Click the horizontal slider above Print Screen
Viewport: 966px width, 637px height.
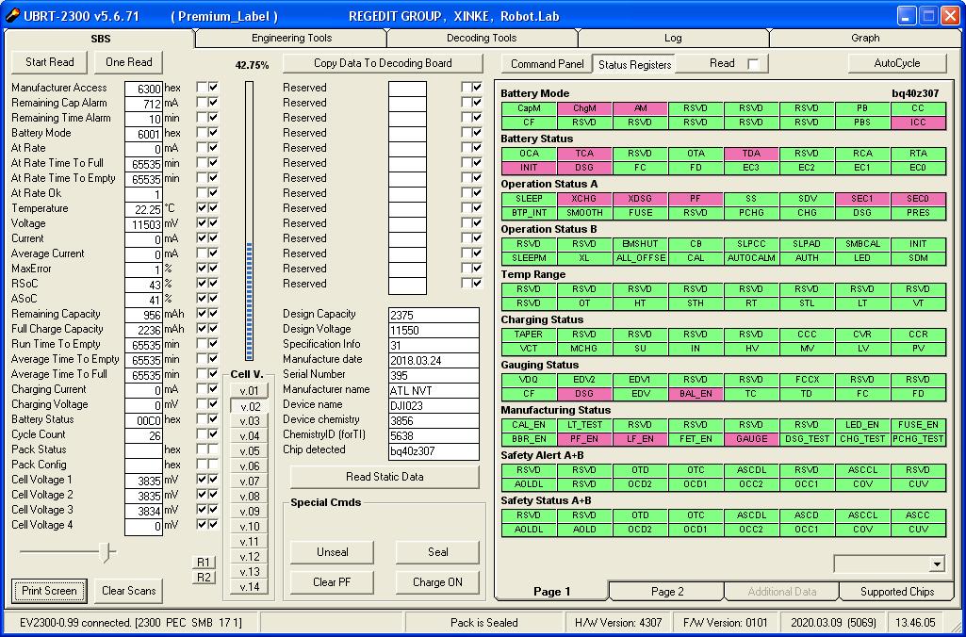click(x=68, y=552)
